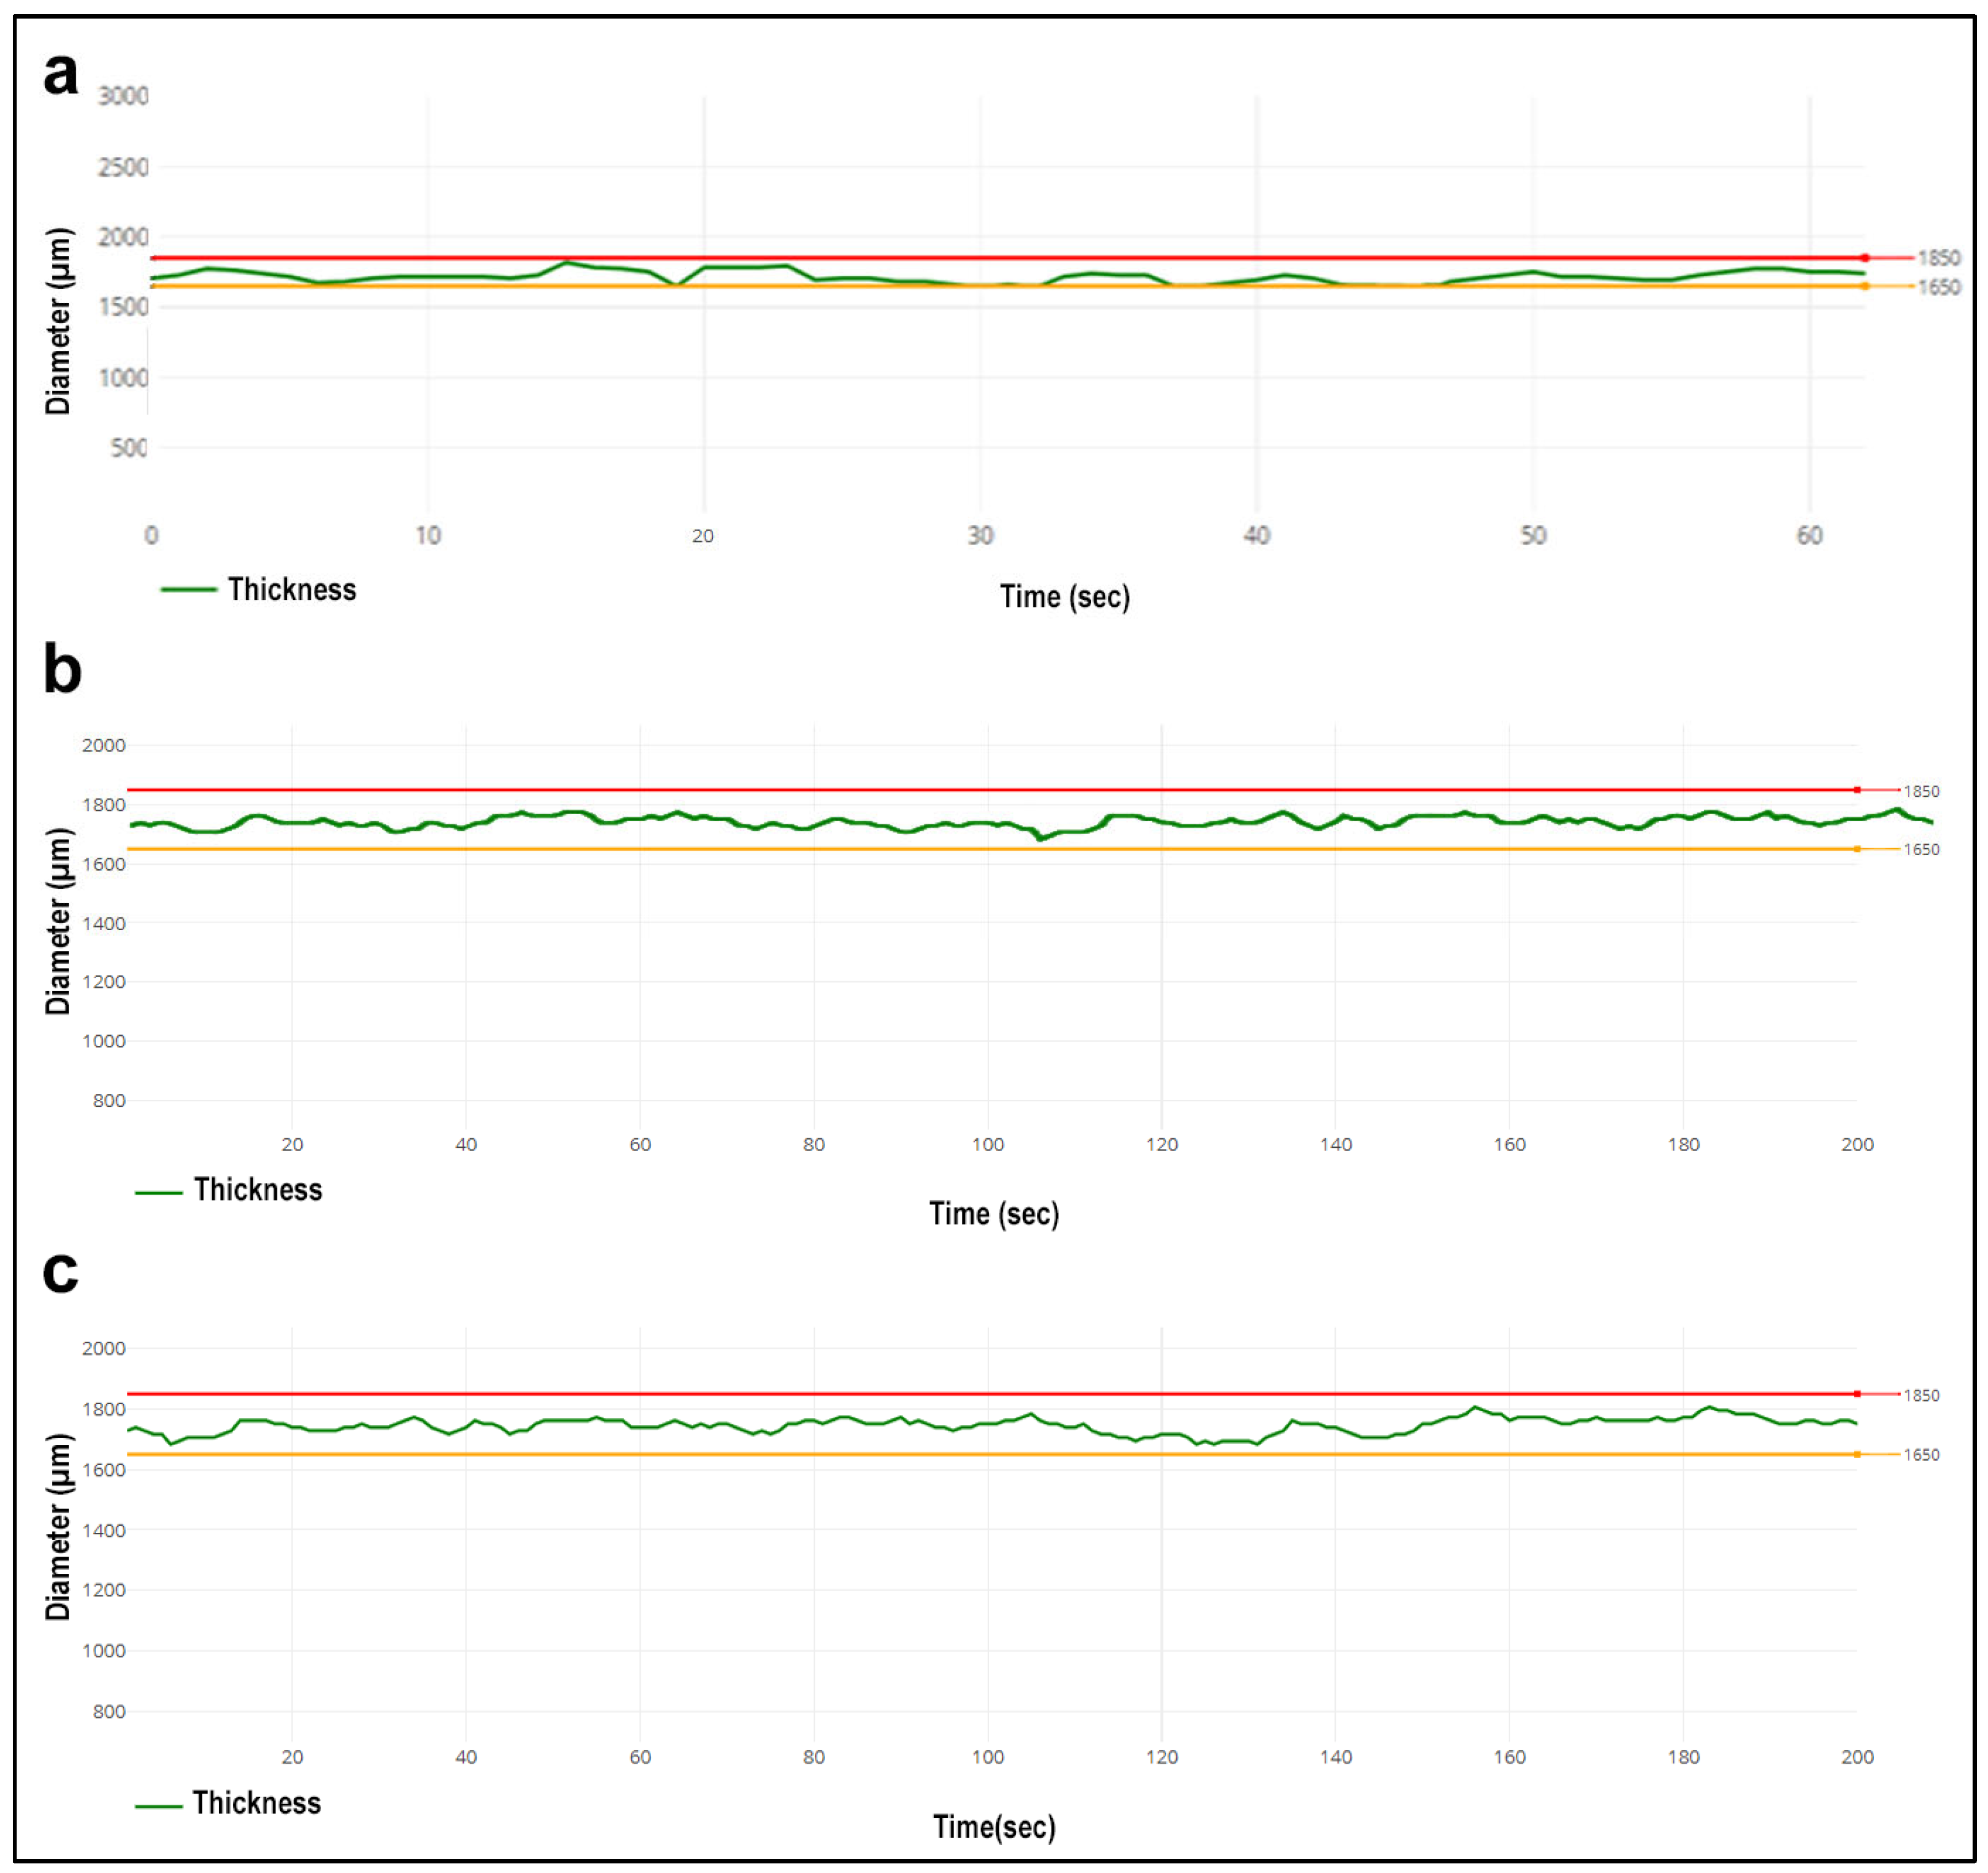Viewport: 1988px width, 1873px height.
Task: Click the red 1850 endpoint in chart c
Action: 1857,1393
